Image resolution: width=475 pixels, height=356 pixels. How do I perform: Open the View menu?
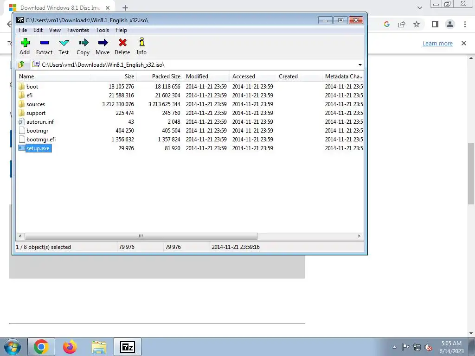click(55, 30)
